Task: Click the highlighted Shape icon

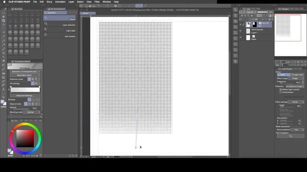Action: tap(29, 100)
